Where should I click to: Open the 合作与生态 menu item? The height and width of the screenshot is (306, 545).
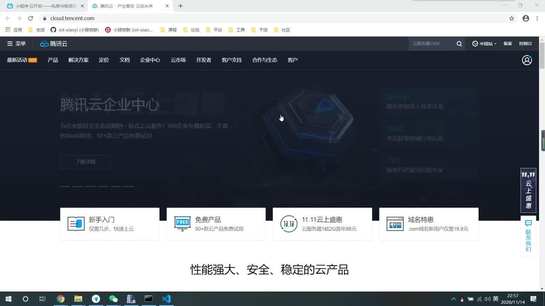click(x=264, y=60)
